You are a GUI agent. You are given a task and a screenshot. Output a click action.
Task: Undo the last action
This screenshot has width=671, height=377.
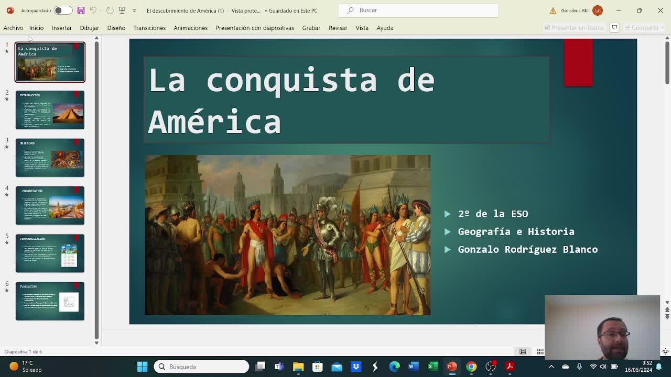[x=93, y=10]
